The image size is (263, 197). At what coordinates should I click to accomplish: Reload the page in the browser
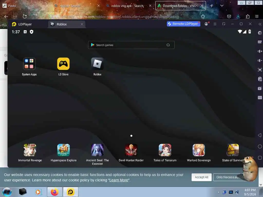[25, 17]
